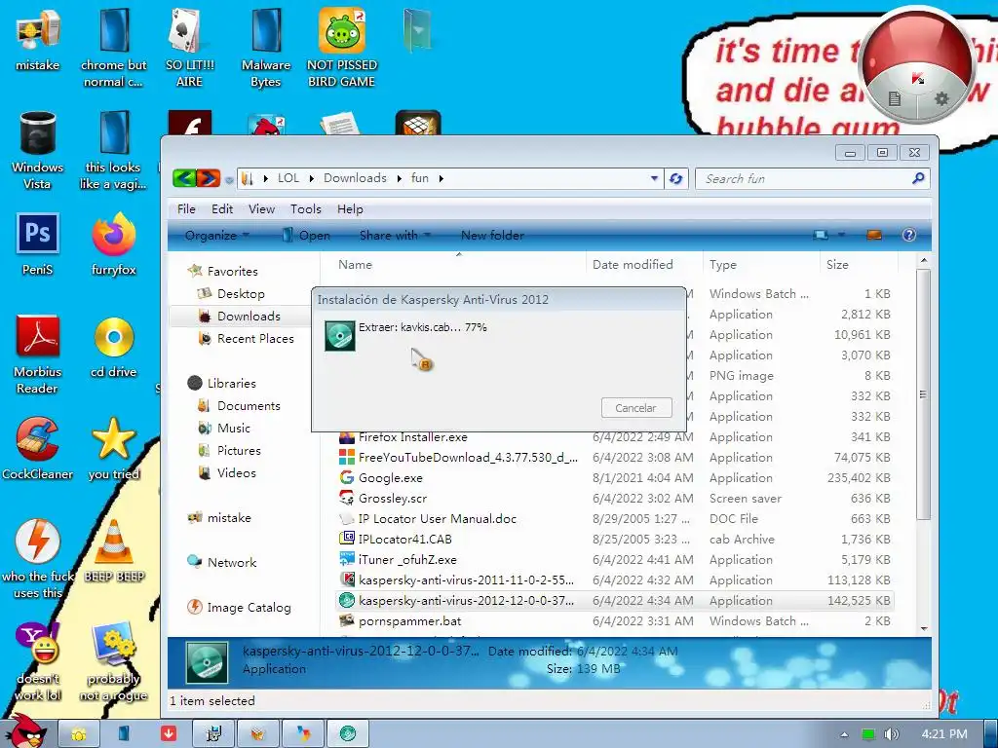The height and width of the screenshot is (748, 998).
Task: Select the BEEP BEEP VLC cone icon
Action: pos(114,551)
